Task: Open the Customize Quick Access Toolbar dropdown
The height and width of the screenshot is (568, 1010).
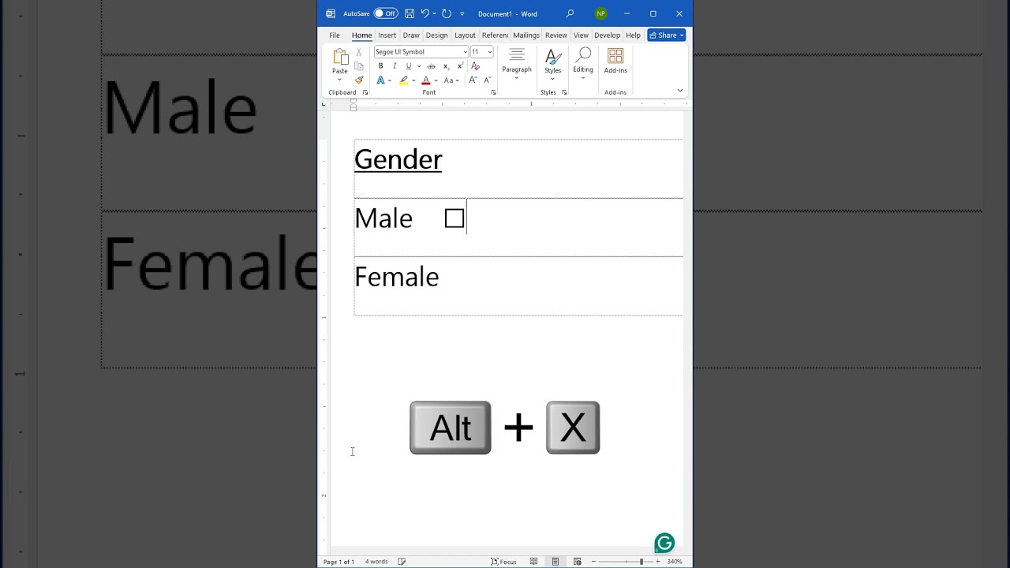Action: pyautogui.click(x=462, y=13)
